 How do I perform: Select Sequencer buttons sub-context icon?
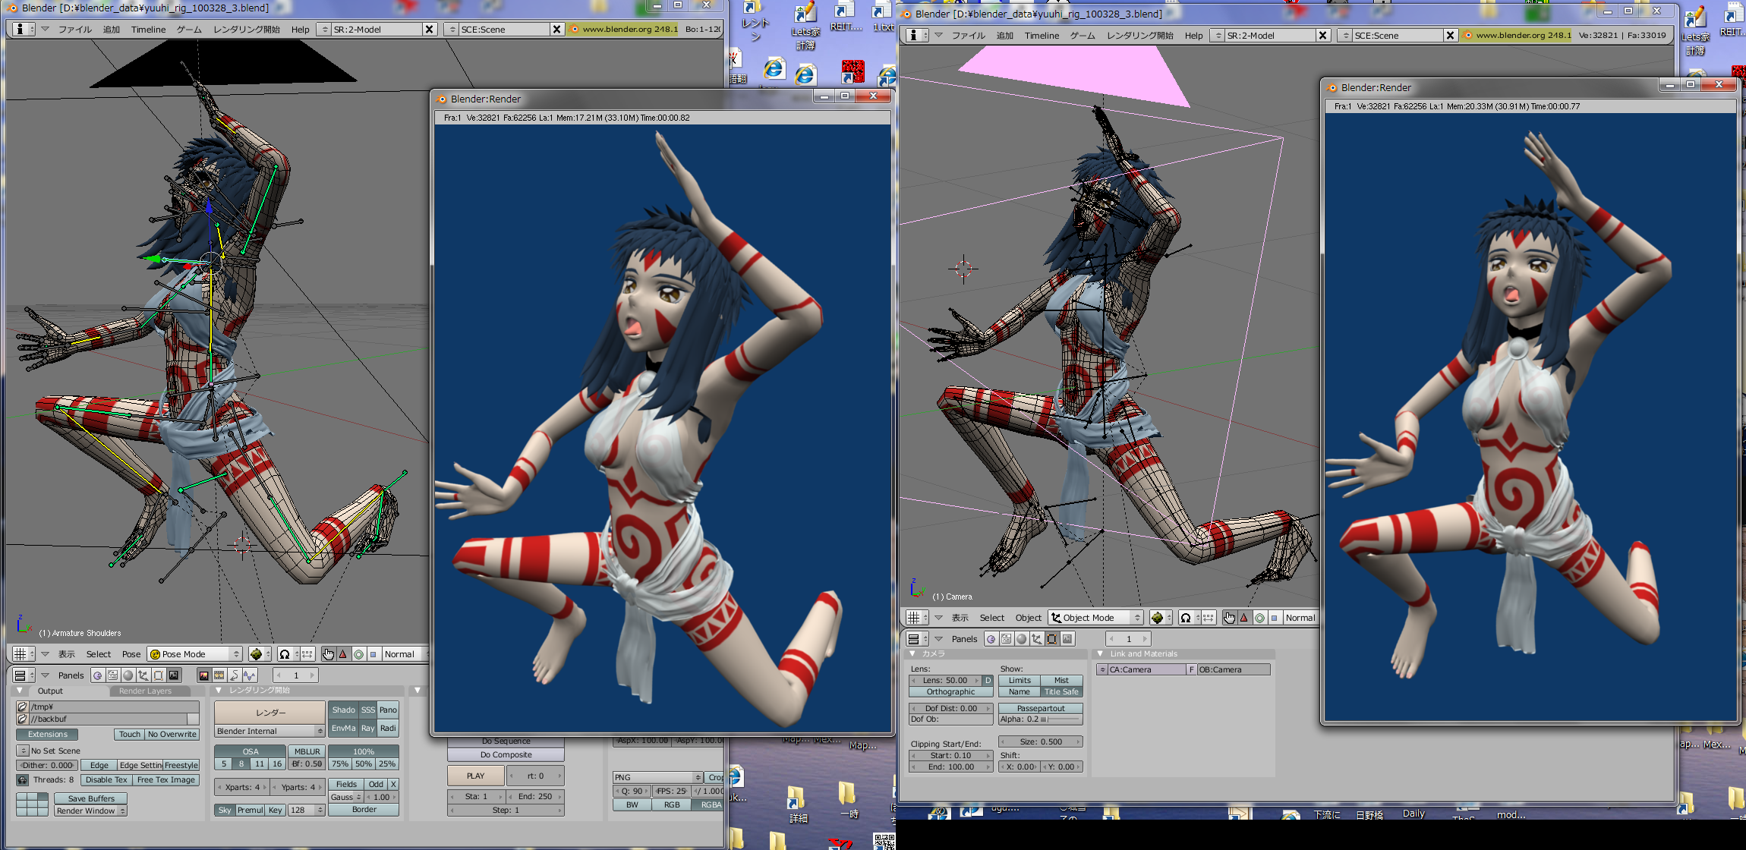click(219, 675)
